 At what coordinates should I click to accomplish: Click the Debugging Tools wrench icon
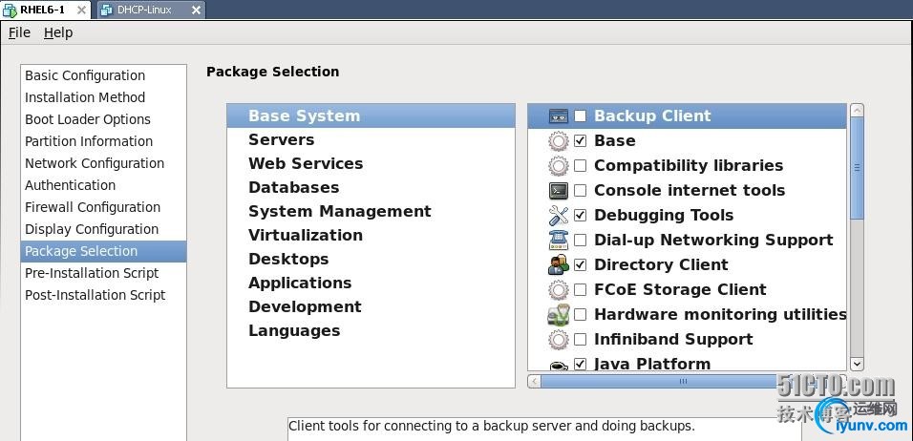[x=559, y=216]
